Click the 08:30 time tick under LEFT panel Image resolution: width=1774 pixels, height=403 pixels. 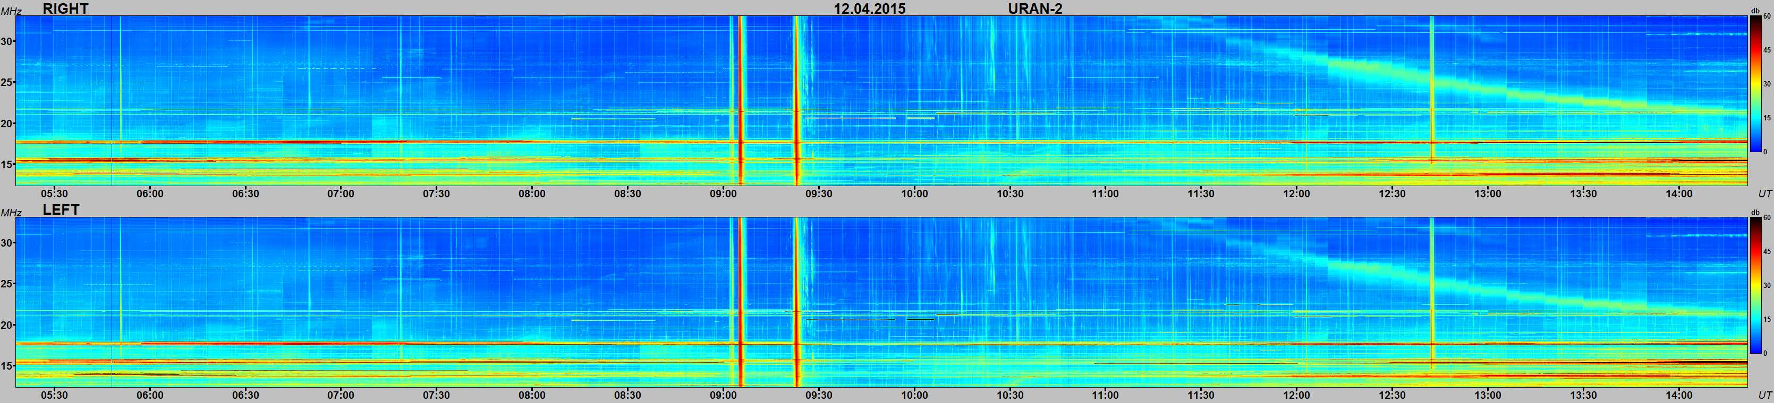tap(628, 396)
